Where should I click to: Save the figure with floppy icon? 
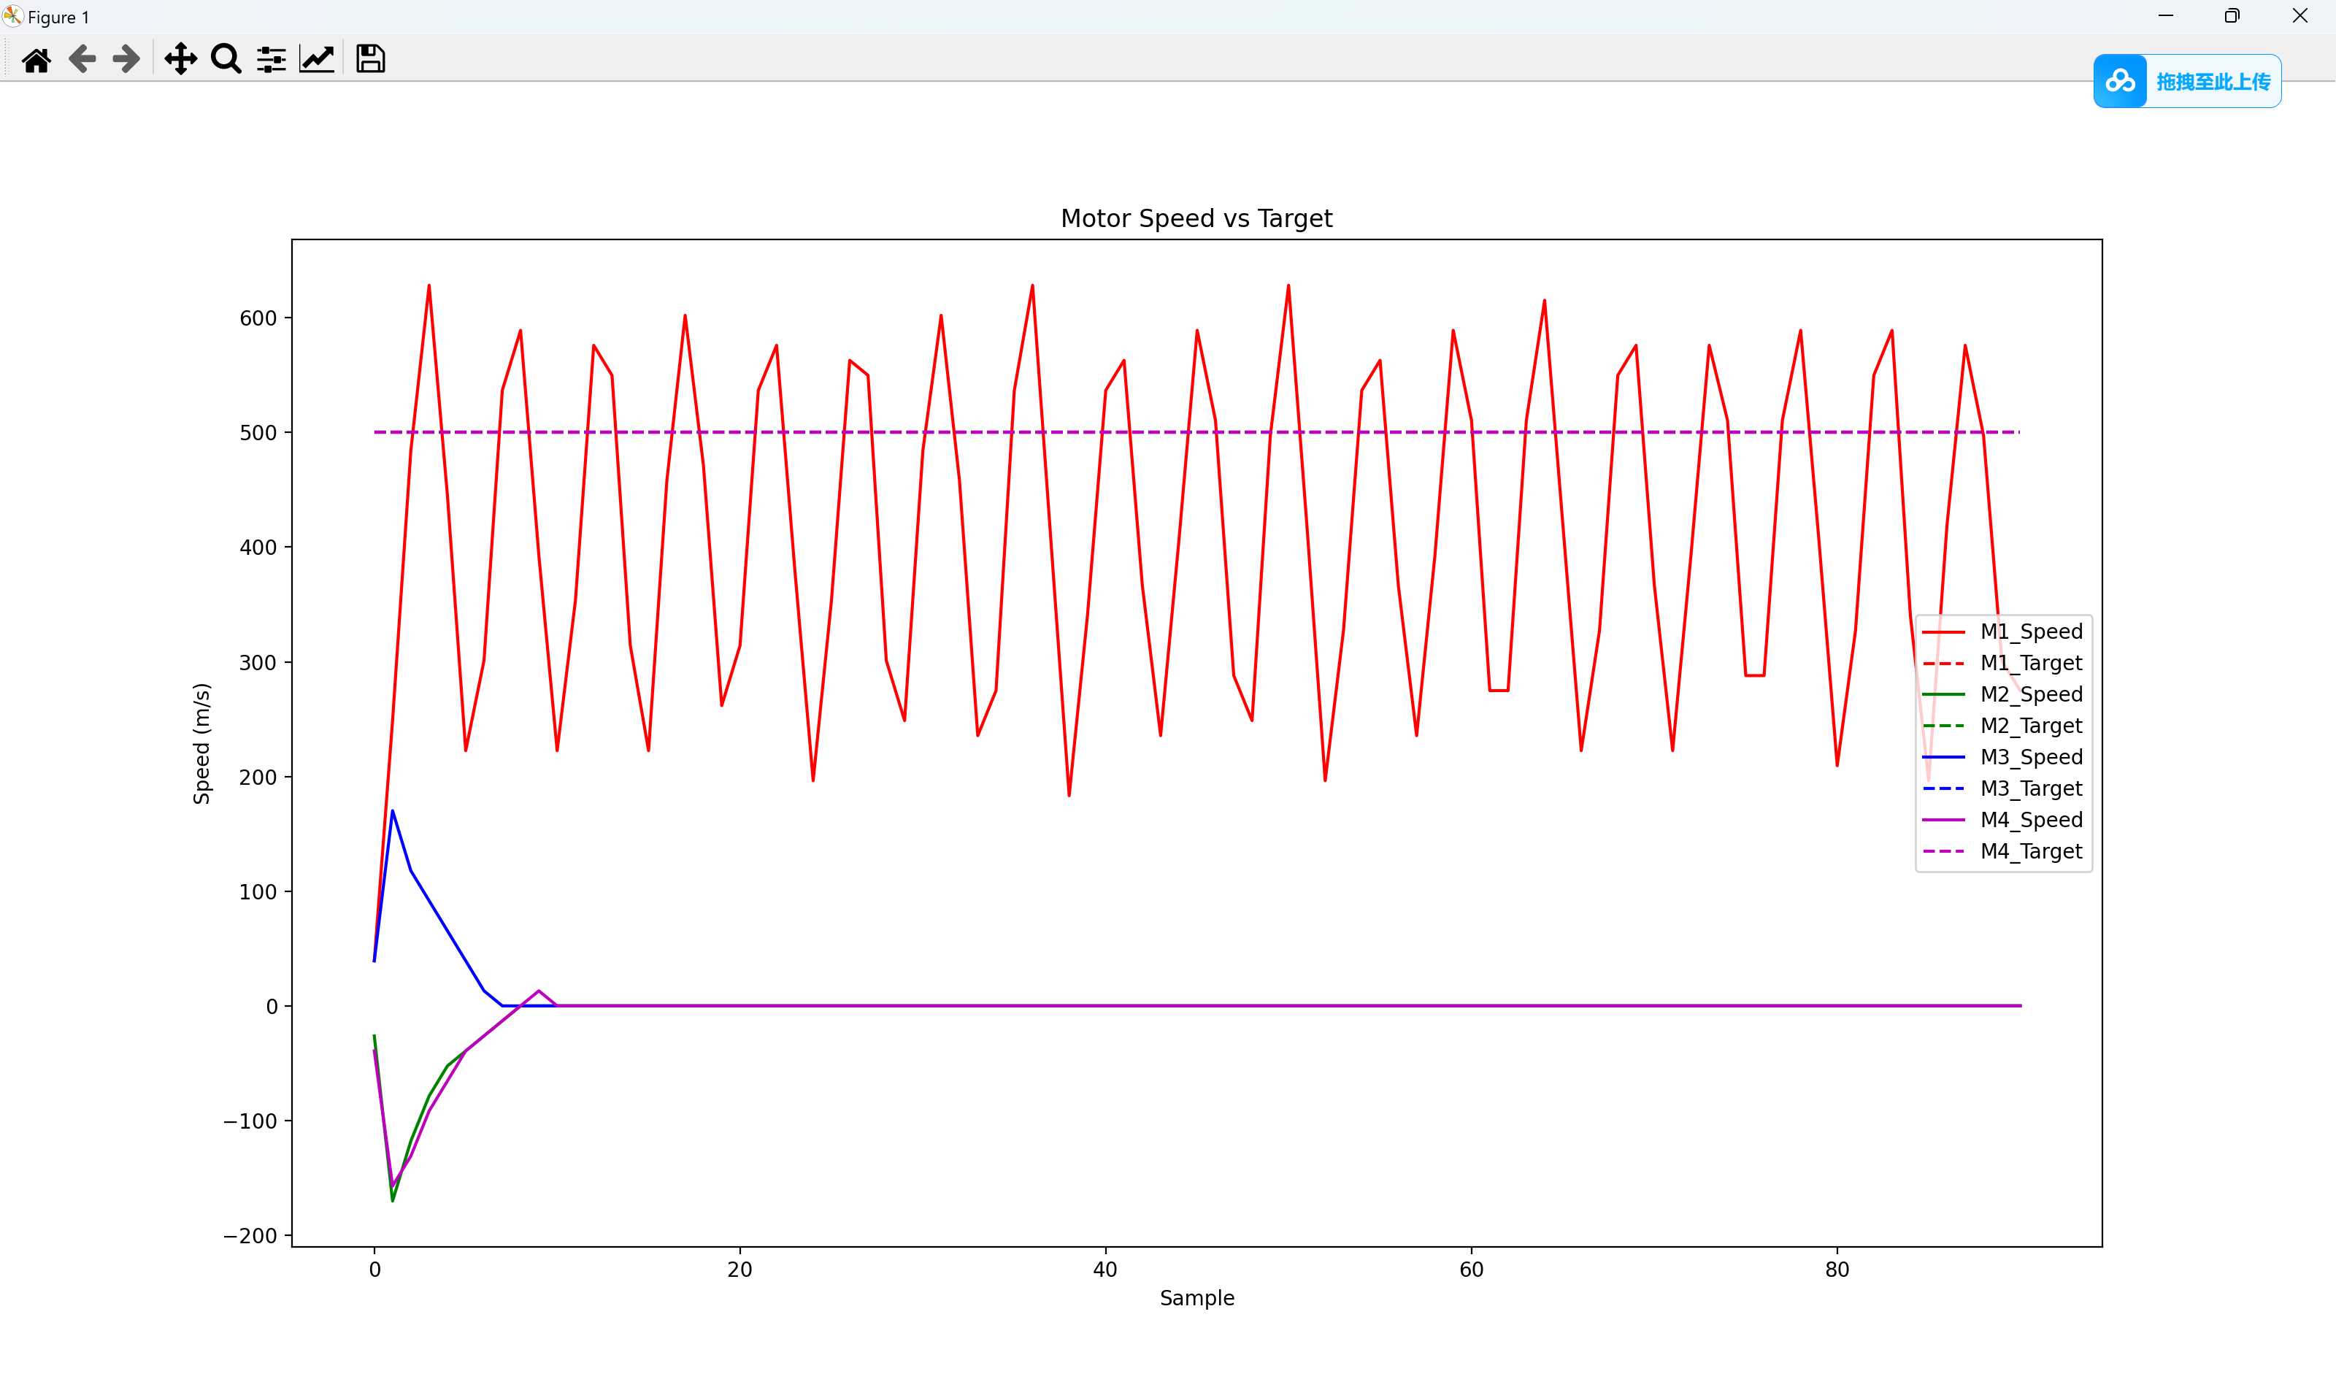[370, 59]
